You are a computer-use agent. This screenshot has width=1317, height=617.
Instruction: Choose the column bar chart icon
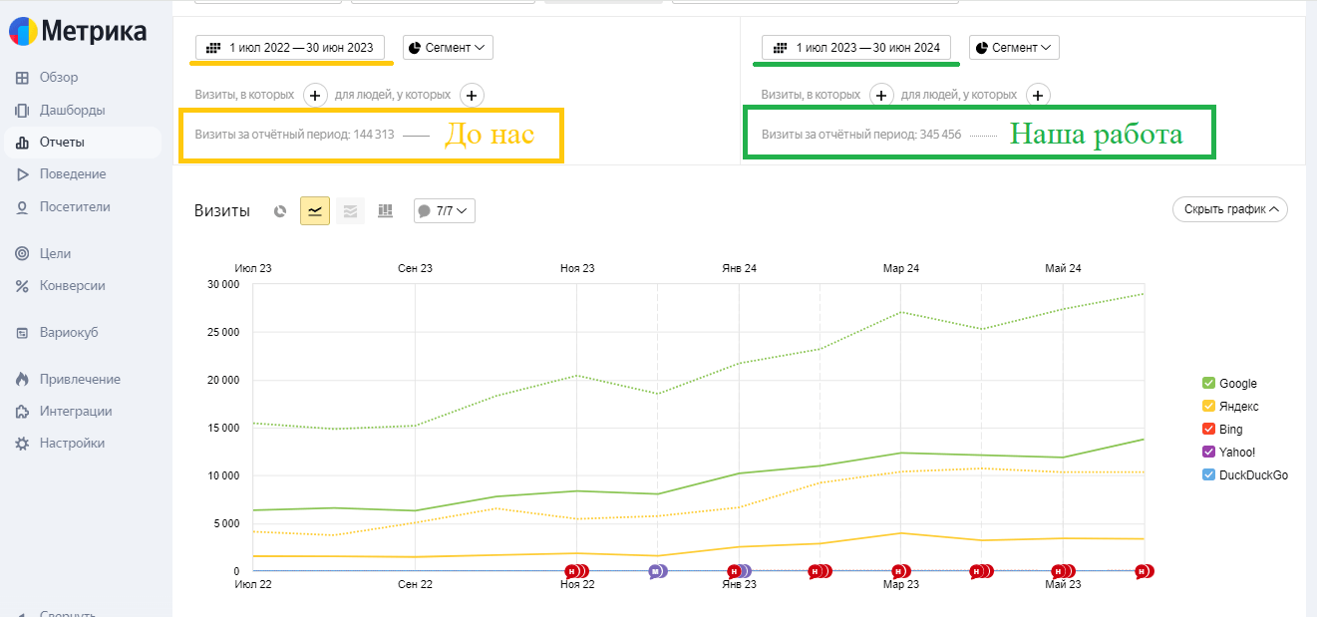[385, 210]
